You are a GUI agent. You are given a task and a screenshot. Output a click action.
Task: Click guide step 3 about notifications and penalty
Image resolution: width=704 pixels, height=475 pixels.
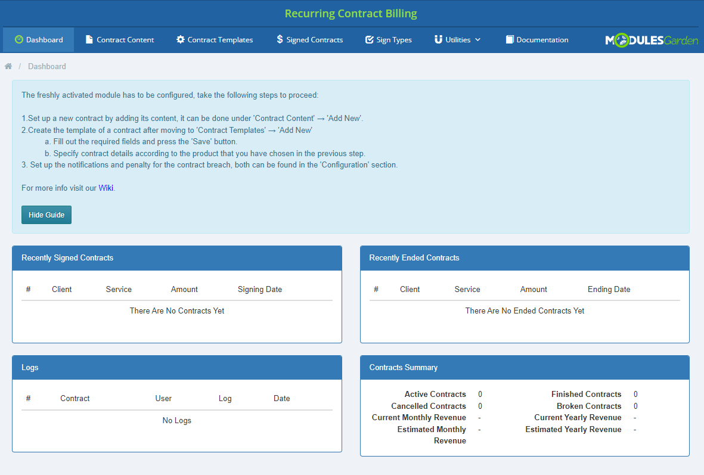210,164
